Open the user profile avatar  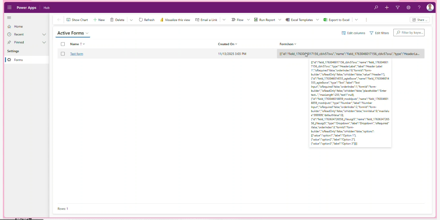430,8
